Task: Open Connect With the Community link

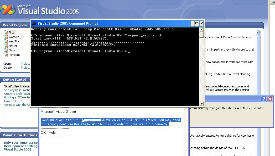Action: tap(17, 105)
